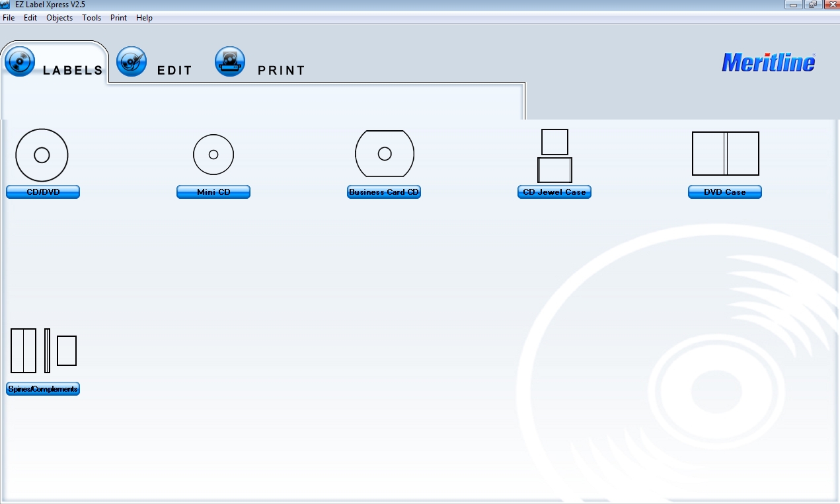840x504 pixels.
Task: Open the Tools menu
Action: click(x=91, y=18)
